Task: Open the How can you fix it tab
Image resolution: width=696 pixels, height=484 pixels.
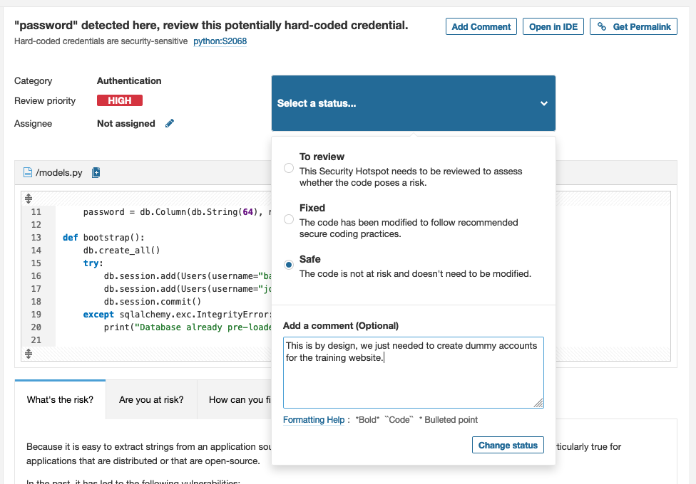Action: point(235,400)
